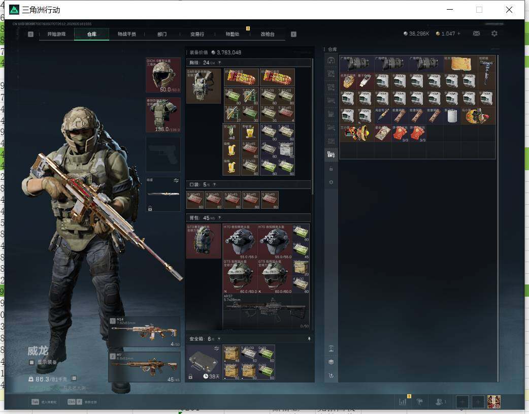529x414 pixels.
Task: Switch to the 改枪台 tab
Action: (x=268, y=34)
